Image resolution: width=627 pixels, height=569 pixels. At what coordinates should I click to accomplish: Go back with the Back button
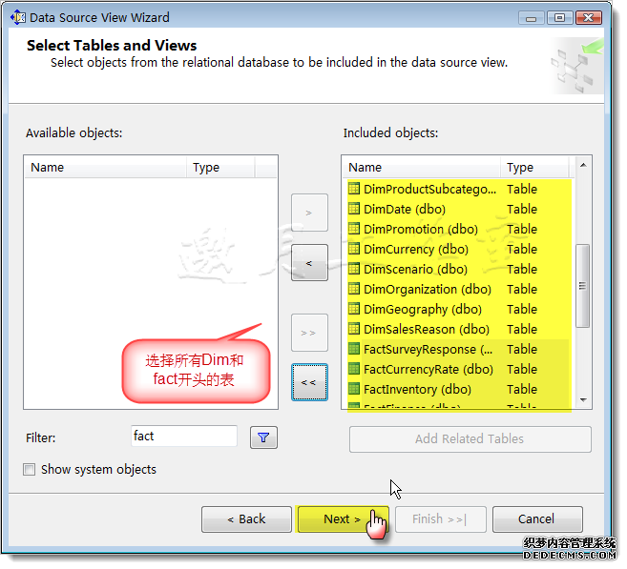pyautogui.click(x=246, y=519)
